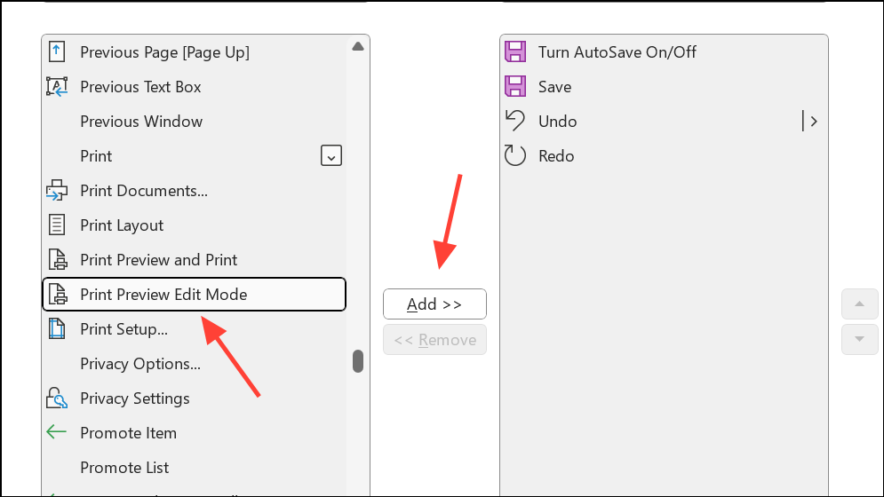Click the Undo curved arrow icon

point(514,121)
